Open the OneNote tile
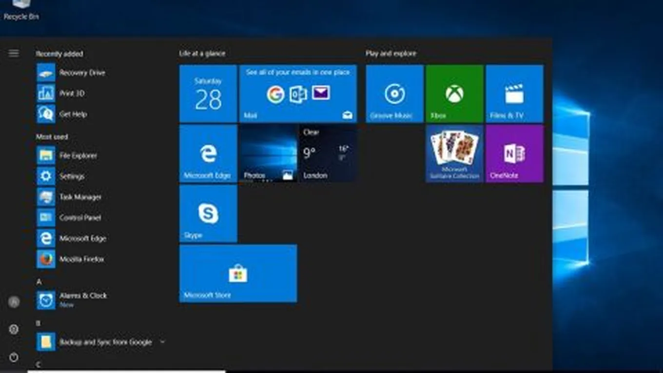 (x=514, y=154)
